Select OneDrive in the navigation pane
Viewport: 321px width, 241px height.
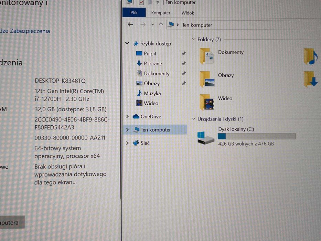(x=151, y=117)
